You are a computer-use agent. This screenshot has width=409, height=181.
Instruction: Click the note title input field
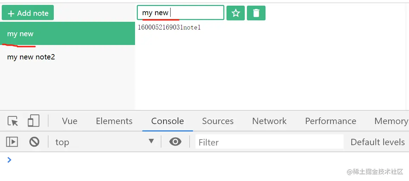[x=180, y=13]
